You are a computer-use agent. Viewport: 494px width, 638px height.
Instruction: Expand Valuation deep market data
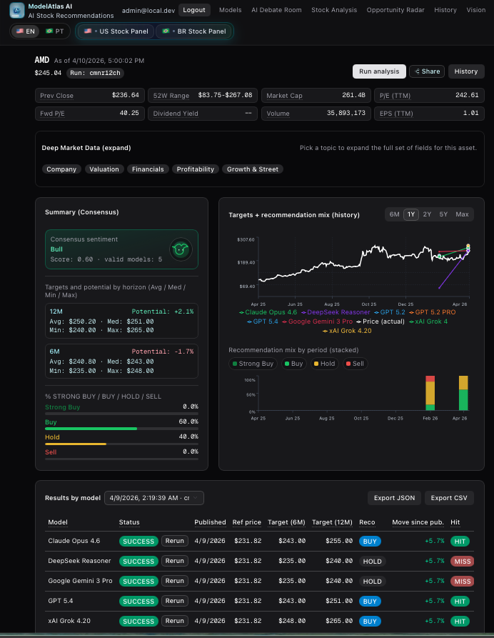(104, 169)
